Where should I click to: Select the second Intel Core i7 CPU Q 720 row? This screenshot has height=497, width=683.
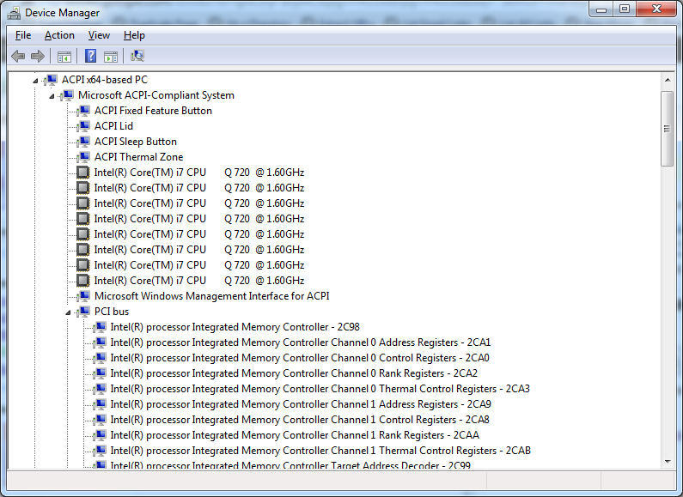pos(199,188)
